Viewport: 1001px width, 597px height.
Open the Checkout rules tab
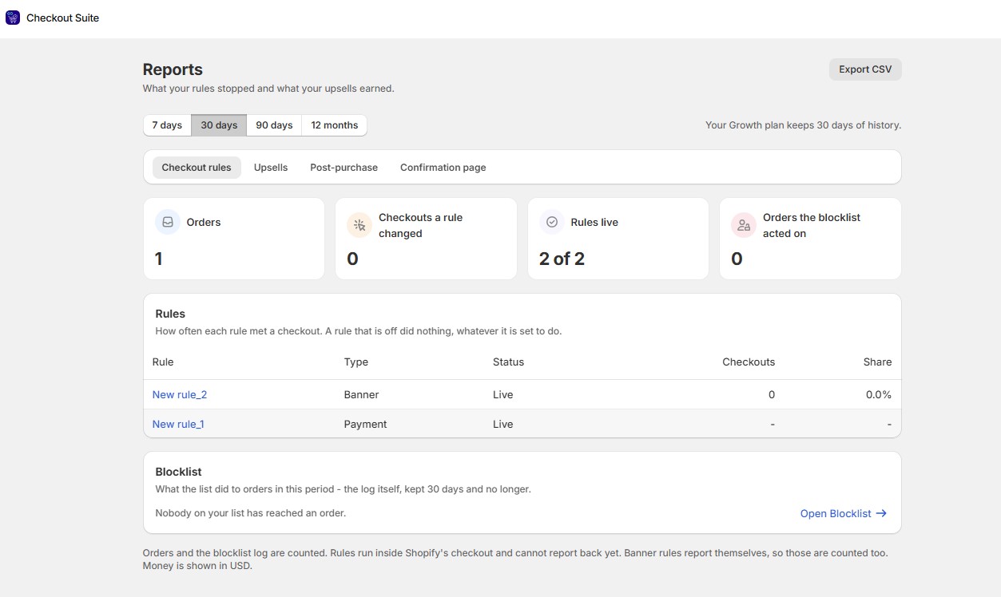click(x=197, y=168)
